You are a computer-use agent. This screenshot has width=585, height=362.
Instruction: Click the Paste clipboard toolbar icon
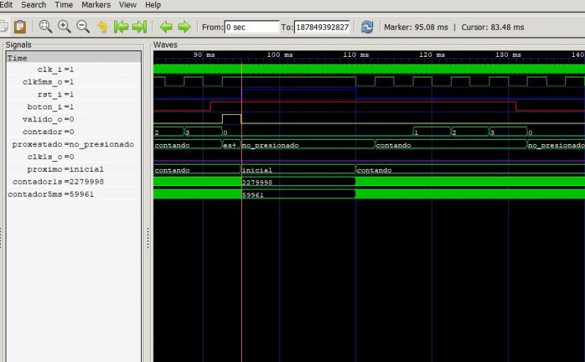(20, 27)
